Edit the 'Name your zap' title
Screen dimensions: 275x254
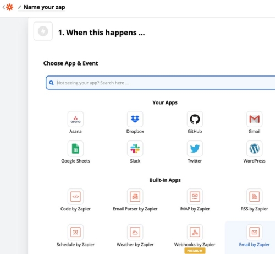point(44,7)
